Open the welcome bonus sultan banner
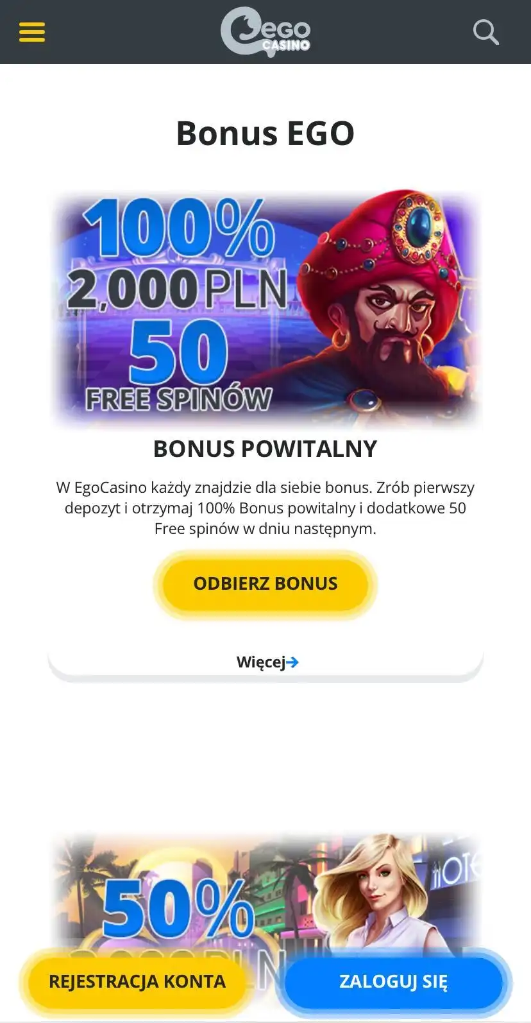The width and height of the screenshot is (531, 1023). [265, 307]
